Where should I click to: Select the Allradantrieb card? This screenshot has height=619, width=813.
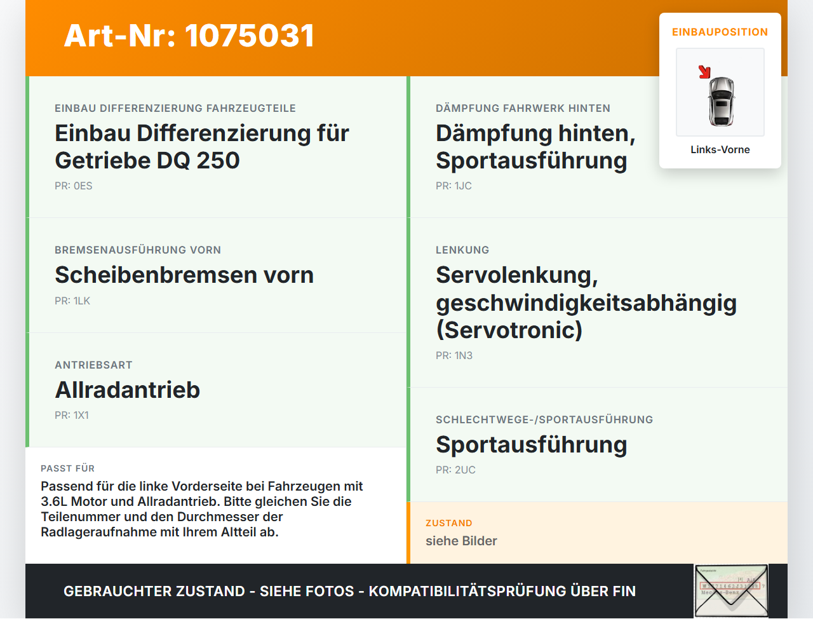[x=216, y=390]
